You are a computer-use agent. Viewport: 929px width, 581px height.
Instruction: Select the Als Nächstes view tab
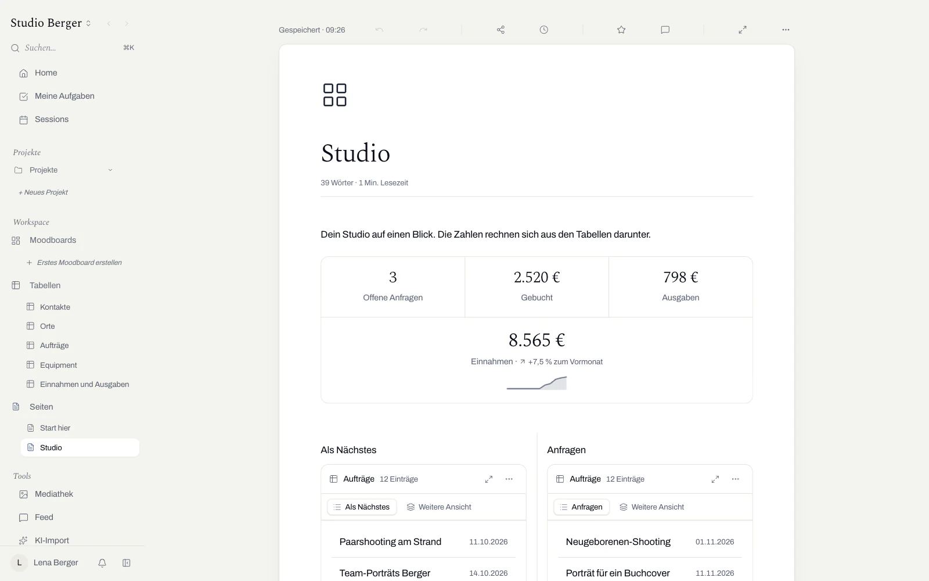pyautogui.click(x=362, y=507)
